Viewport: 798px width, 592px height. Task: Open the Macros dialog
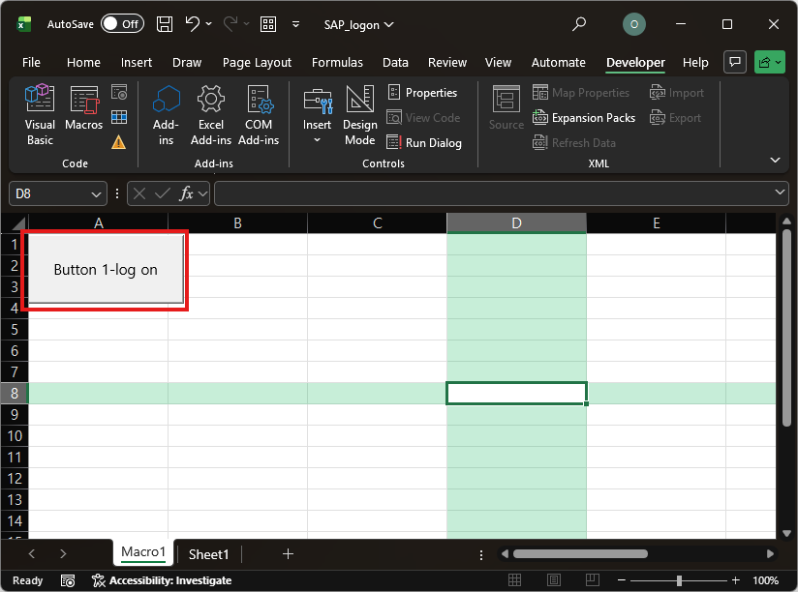pos(83,114)
